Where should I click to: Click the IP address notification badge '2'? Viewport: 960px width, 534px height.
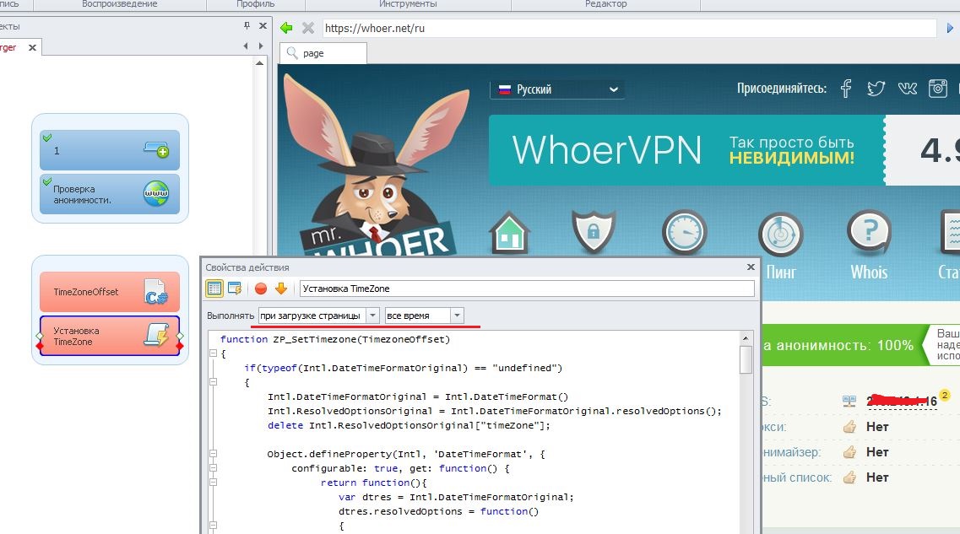945,395
